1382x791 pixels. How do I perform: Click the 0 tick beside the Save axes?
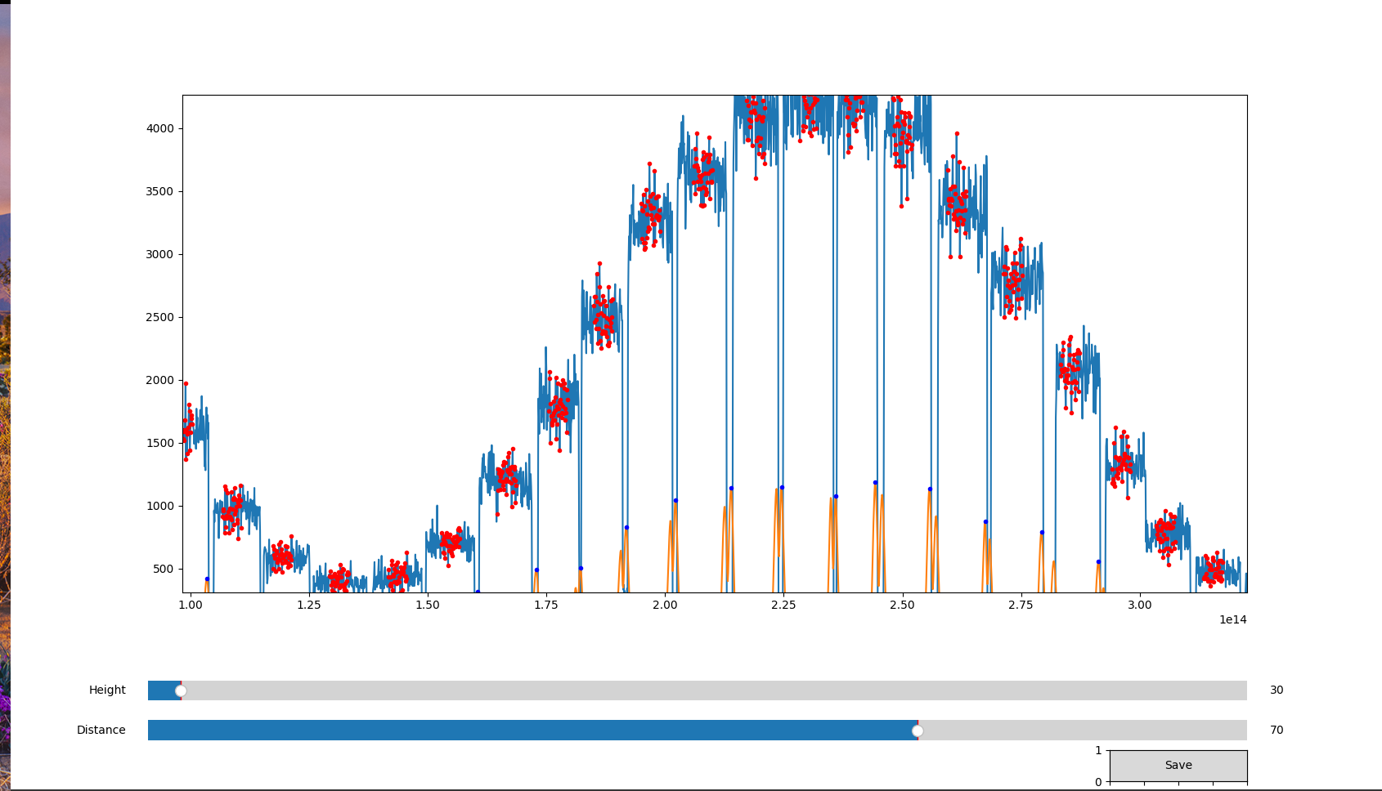(x=1097, y=783)
